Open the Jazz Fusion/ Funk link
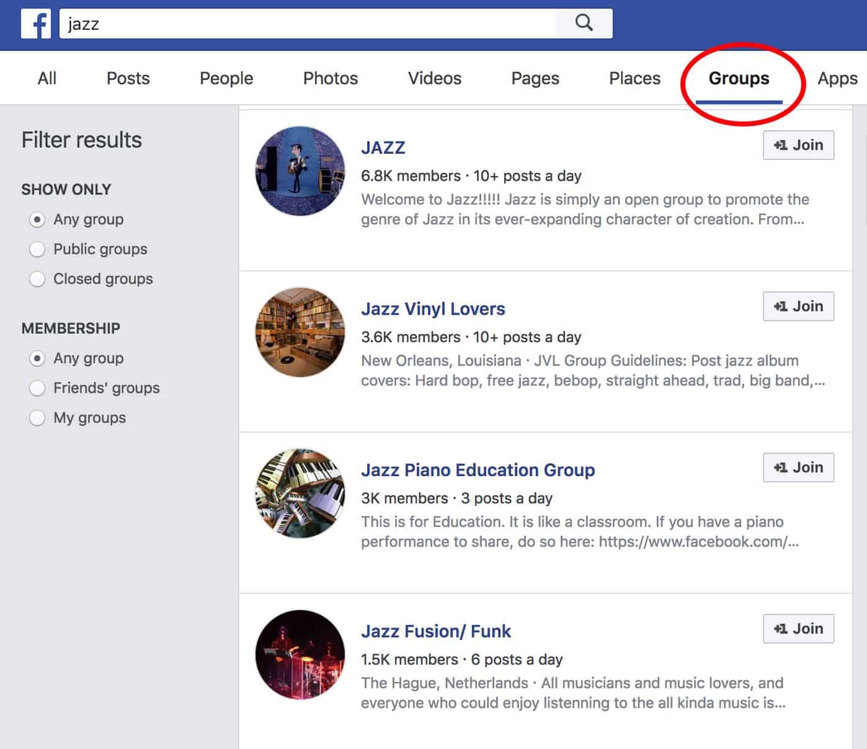The width and height of the screenshot is (867, 749). (436, 631)
